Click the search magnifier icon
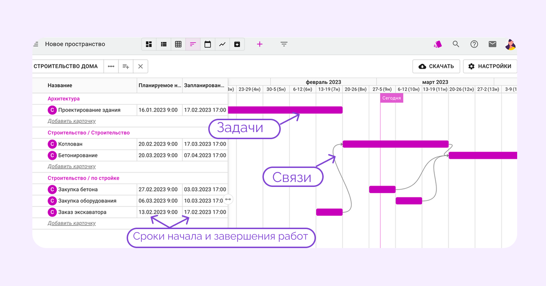546x286 pixels. tap(456, 44)
